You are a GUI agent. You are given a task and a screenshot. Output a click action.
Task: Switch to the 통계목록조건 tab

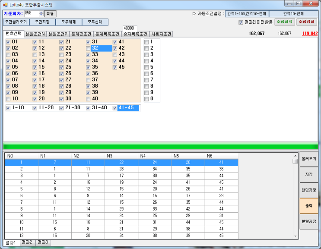click(107, 34)
